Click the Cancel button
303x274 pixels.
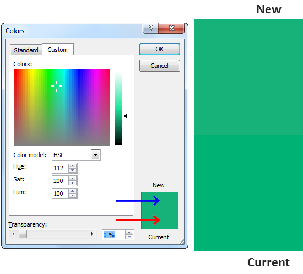160,66
